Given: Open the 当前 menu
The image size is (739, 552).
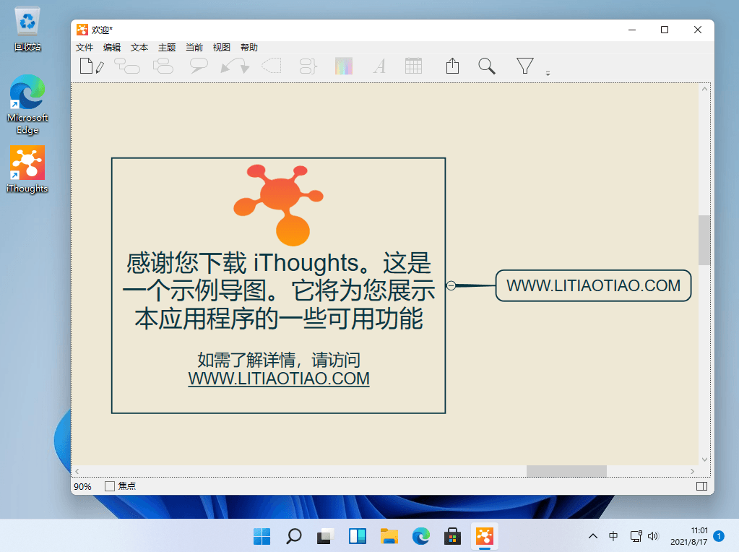Looking at the screenshot, I should point(194,47).
